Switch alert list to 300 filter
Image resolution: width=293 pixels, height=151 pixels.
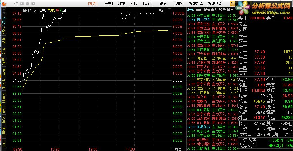pyautogui.click(x=198, y=10)
